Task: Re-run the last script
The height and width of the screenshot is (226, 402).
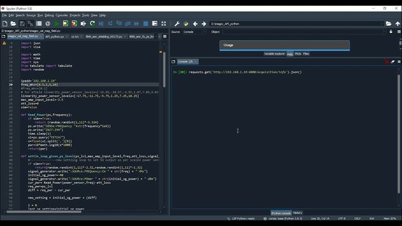Action: [x=92, y=24]
